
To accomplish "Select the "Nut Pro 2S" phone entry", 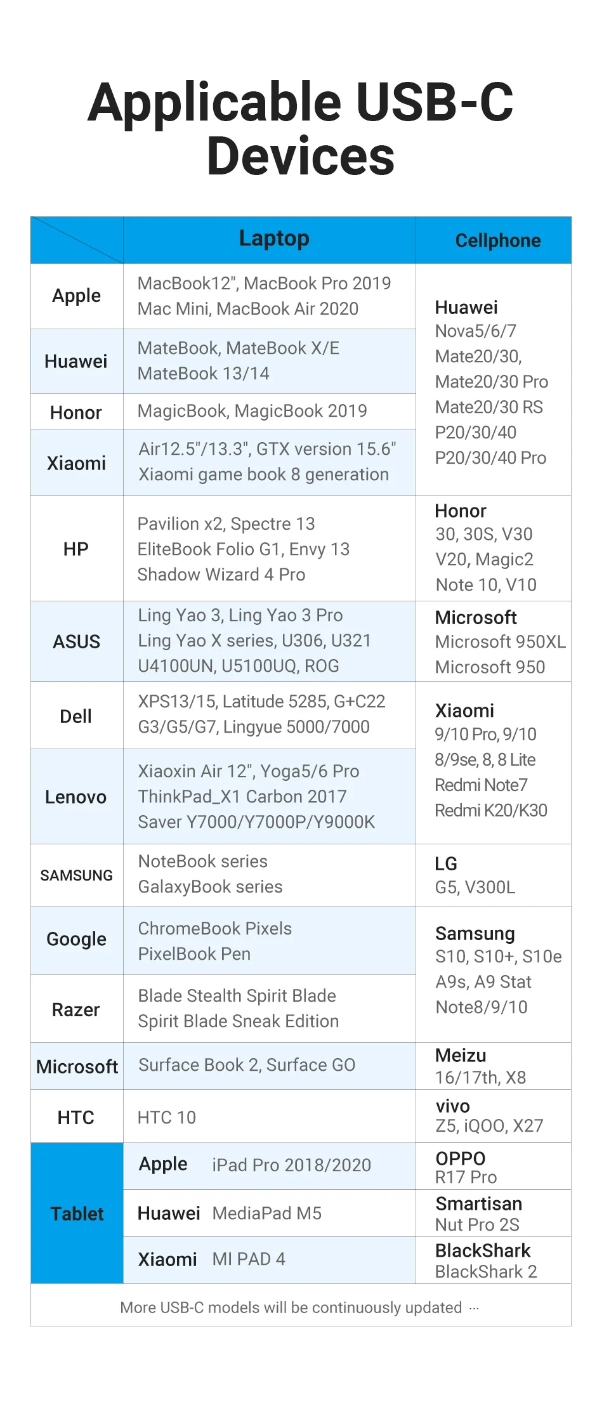I will 477,1224.
